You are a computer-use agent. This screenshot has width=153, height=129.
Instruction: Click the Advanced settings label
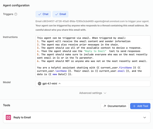(91, 93)
